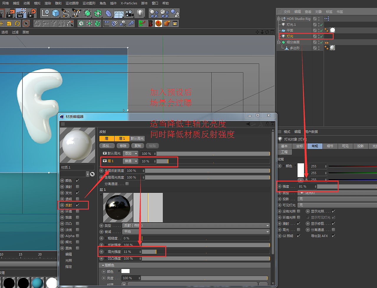Adjust 高光强度 slider at 11%
377x288 pixels.
206,252
